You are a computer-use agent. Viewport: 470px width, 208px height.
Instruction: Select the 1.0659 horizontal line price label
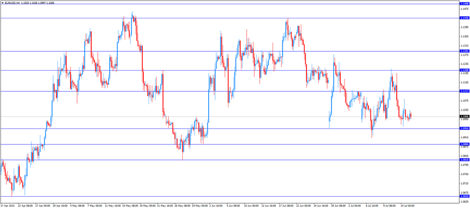click(x=464, y=196)
